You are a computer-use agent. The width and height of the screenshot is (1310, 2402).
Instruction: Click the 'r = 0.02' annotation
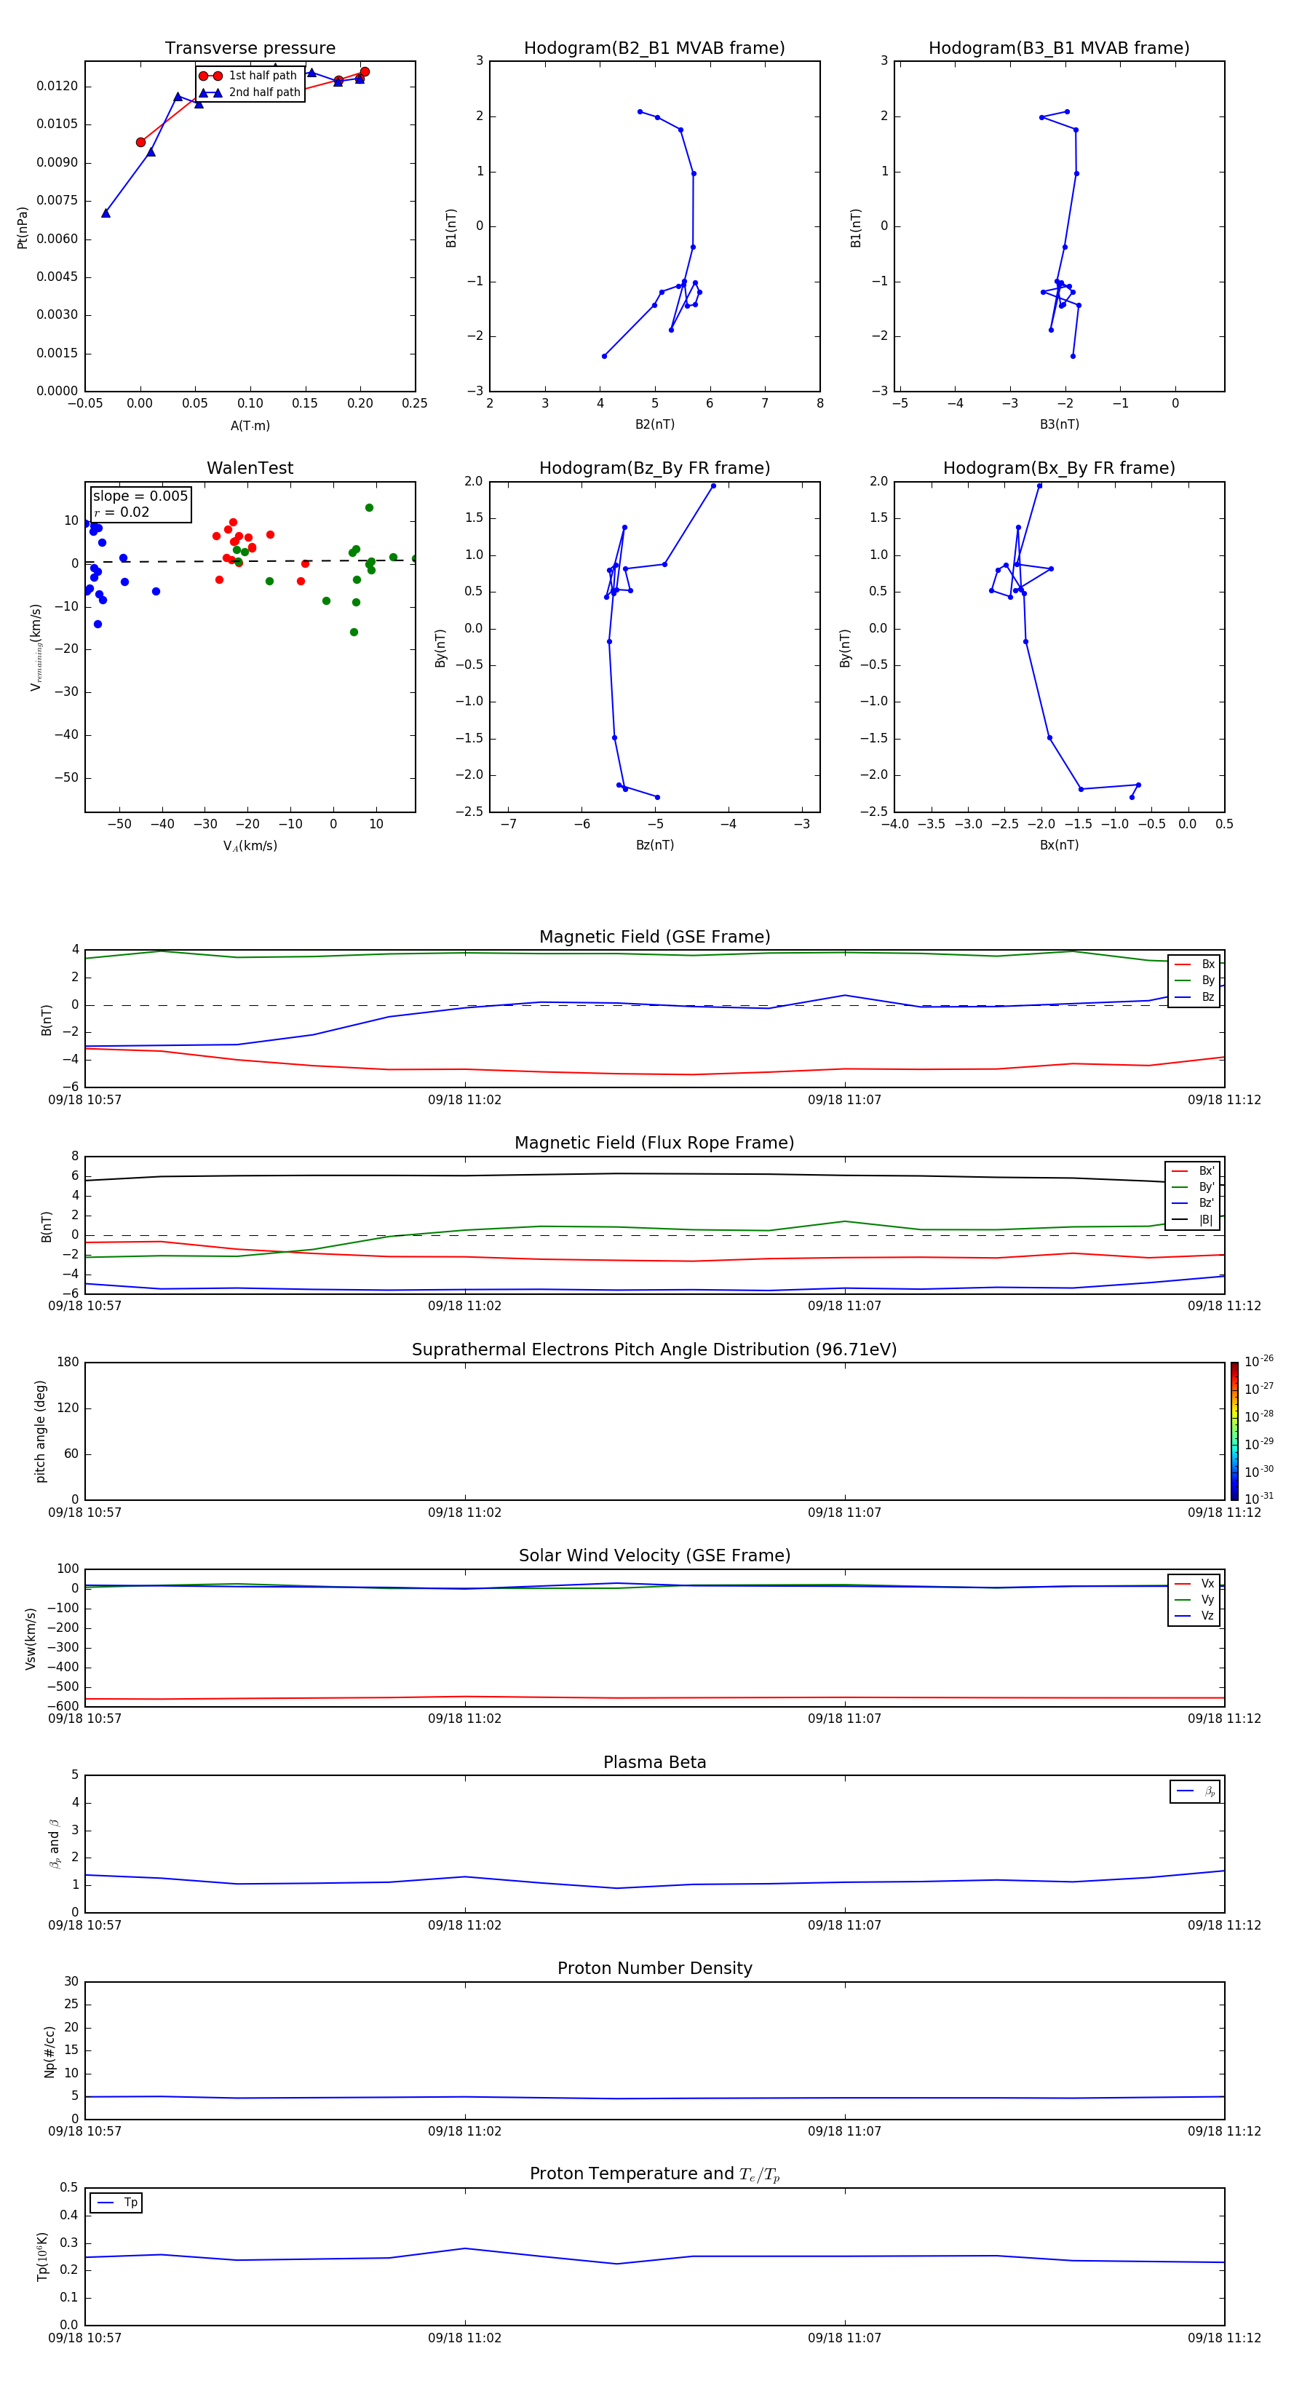pyautogui.click(x=122, y=512)
